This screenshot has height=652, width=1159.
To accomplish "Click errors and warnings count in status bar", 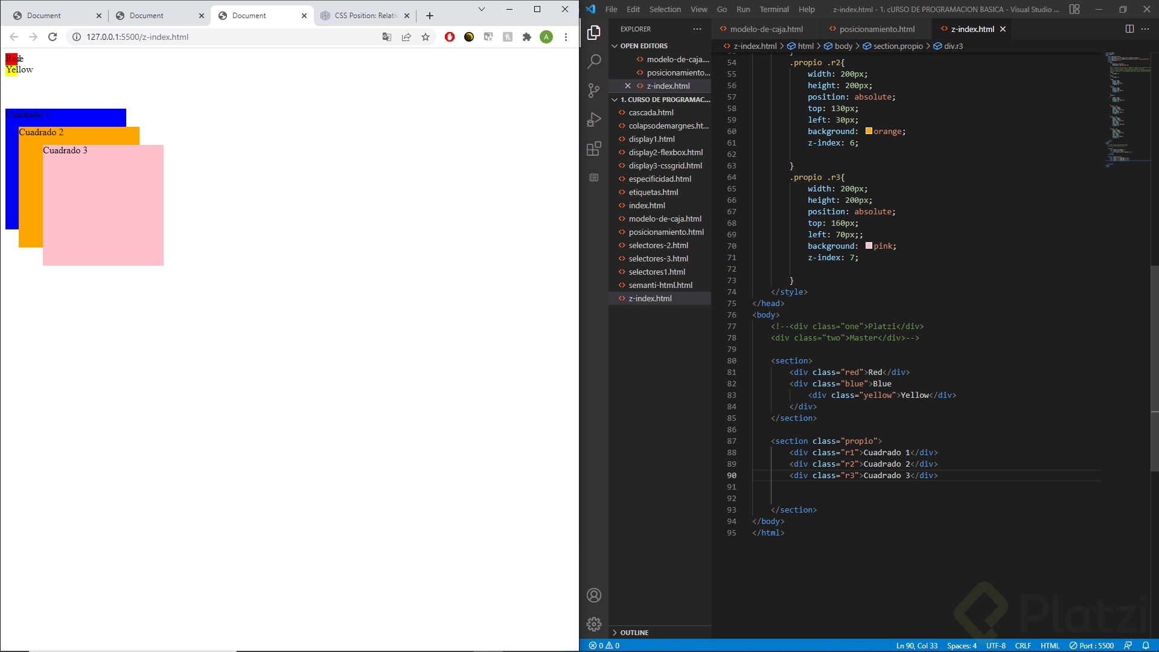I will pos(604,645).
